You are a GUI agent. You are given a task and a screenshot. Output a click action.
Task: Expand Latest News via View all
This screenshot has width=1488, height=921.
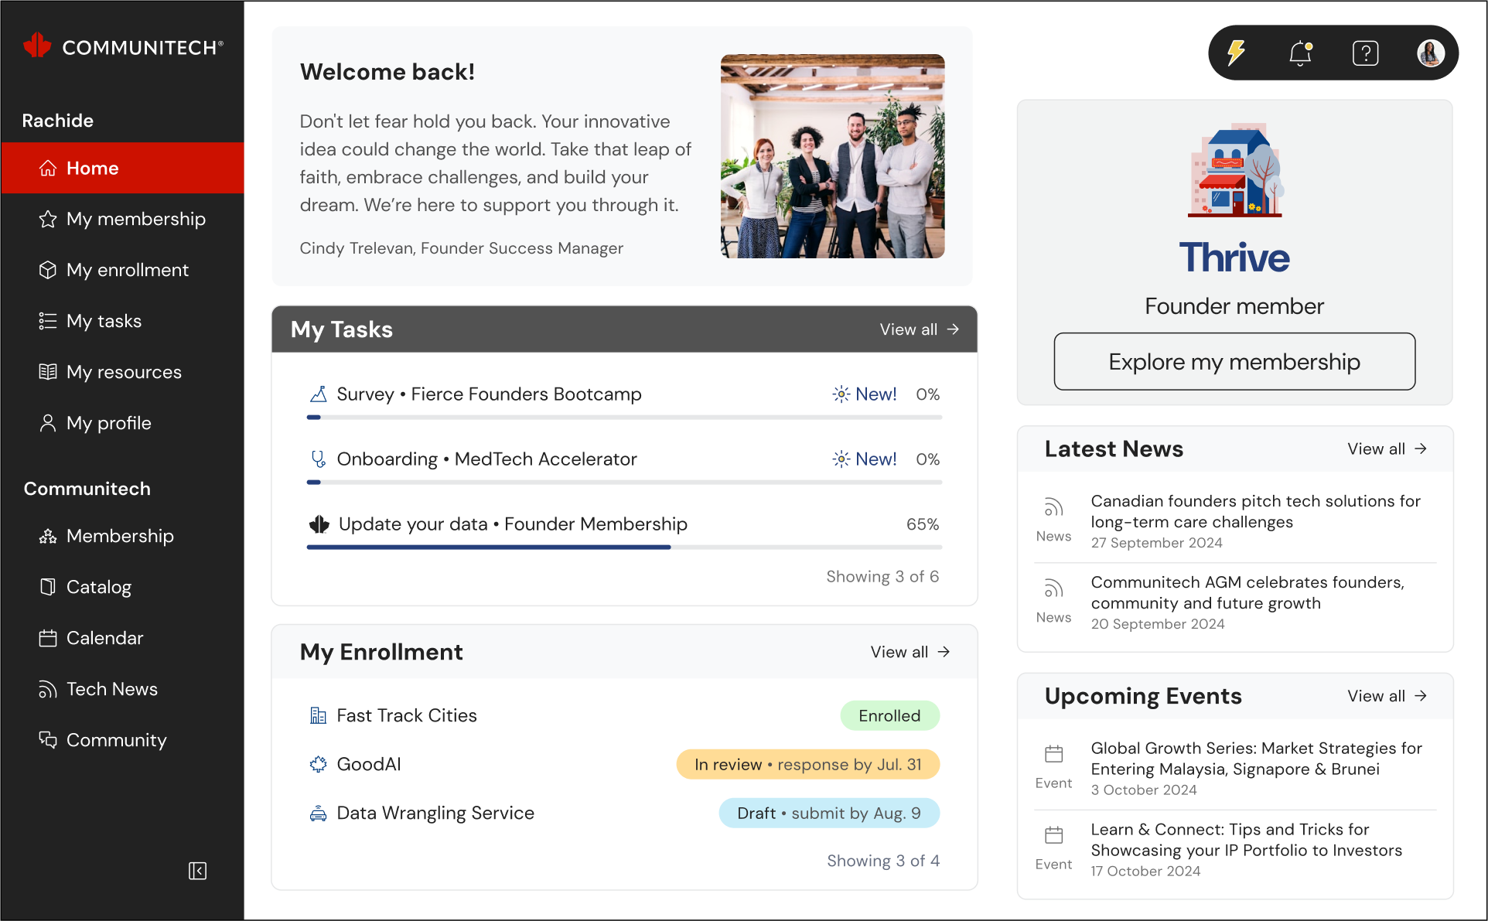(x=1387, y=449)
